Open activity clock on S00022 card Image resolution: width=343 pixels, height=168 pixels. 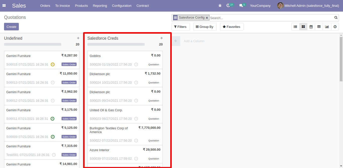(x=136, y=140)
